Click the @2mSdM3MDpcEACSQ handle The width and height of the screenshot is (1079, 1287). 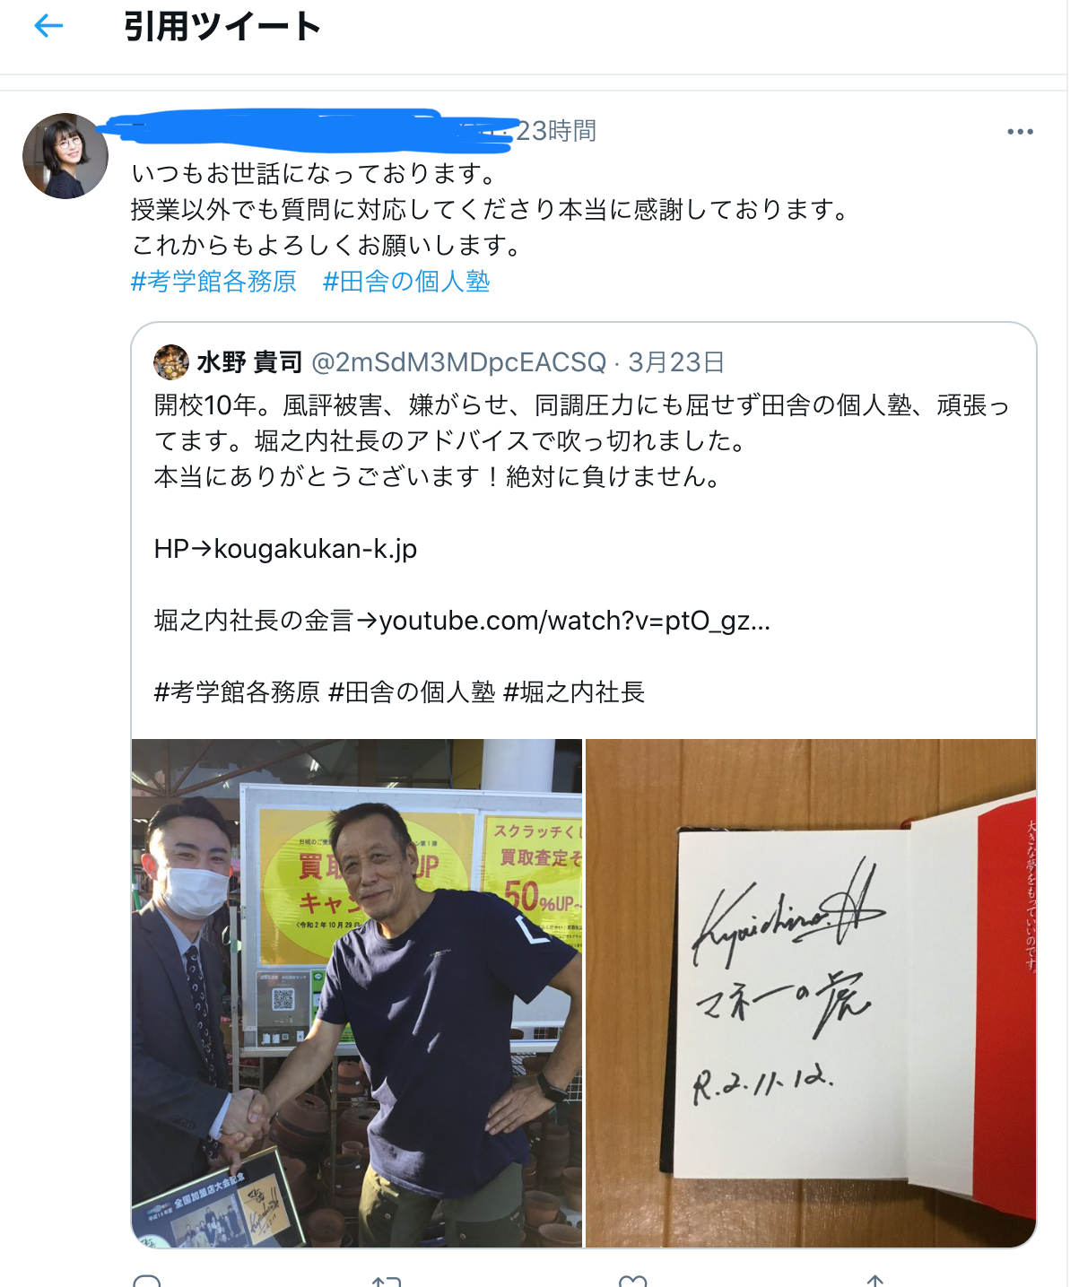point(459,362)
